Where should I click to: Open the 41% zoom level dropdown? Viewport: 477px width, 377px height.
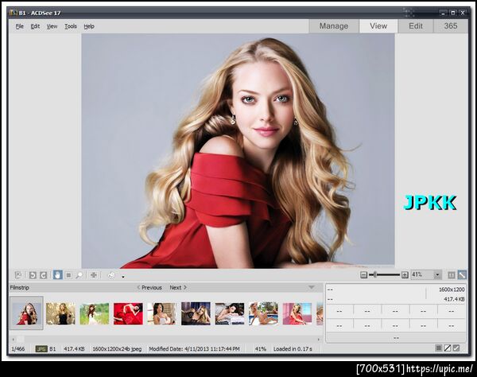[x=437, y=275]
